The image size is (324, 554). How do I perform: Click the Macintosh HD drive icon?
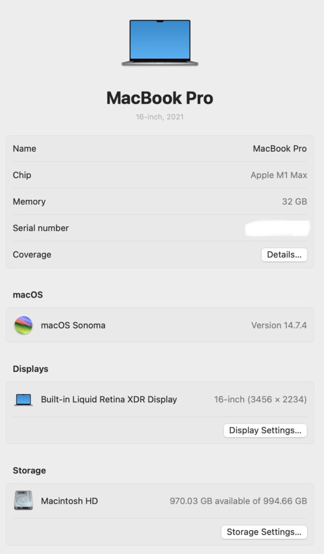23,501
